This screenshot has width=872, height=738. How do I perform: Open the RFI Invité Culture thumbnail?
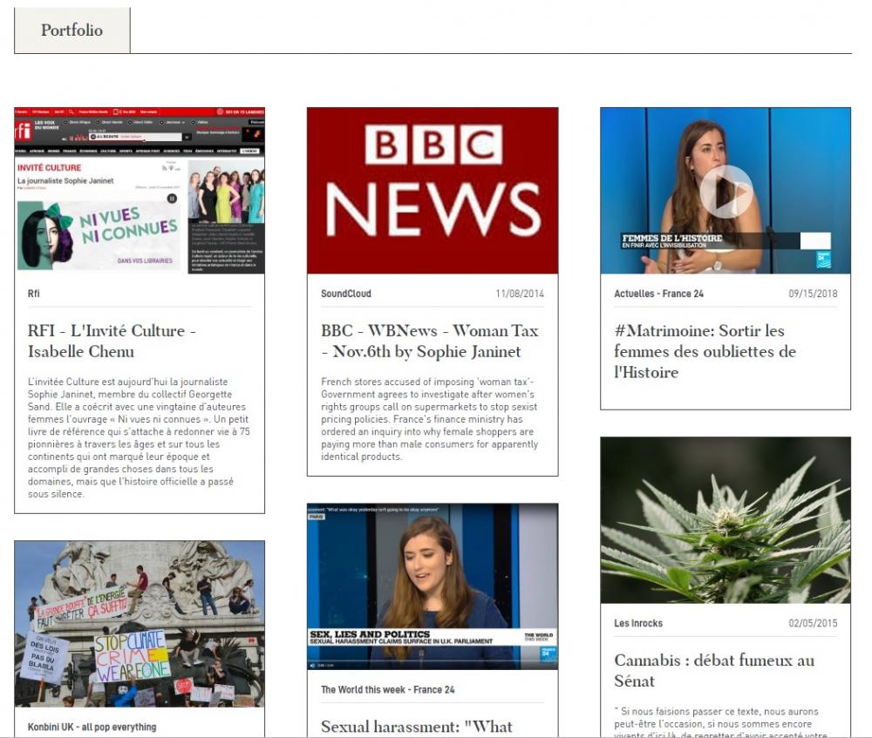[x=140, y=191]
